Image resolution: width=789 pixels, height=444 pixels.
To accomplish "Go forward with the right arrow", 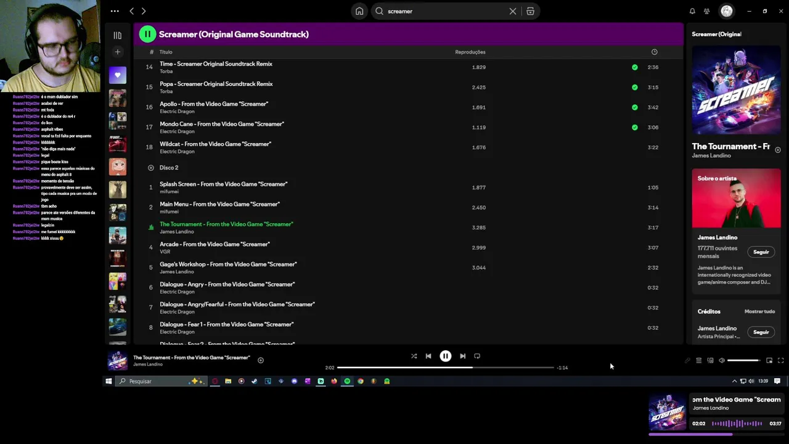I will pyautogui.click(x=144, y=11).
